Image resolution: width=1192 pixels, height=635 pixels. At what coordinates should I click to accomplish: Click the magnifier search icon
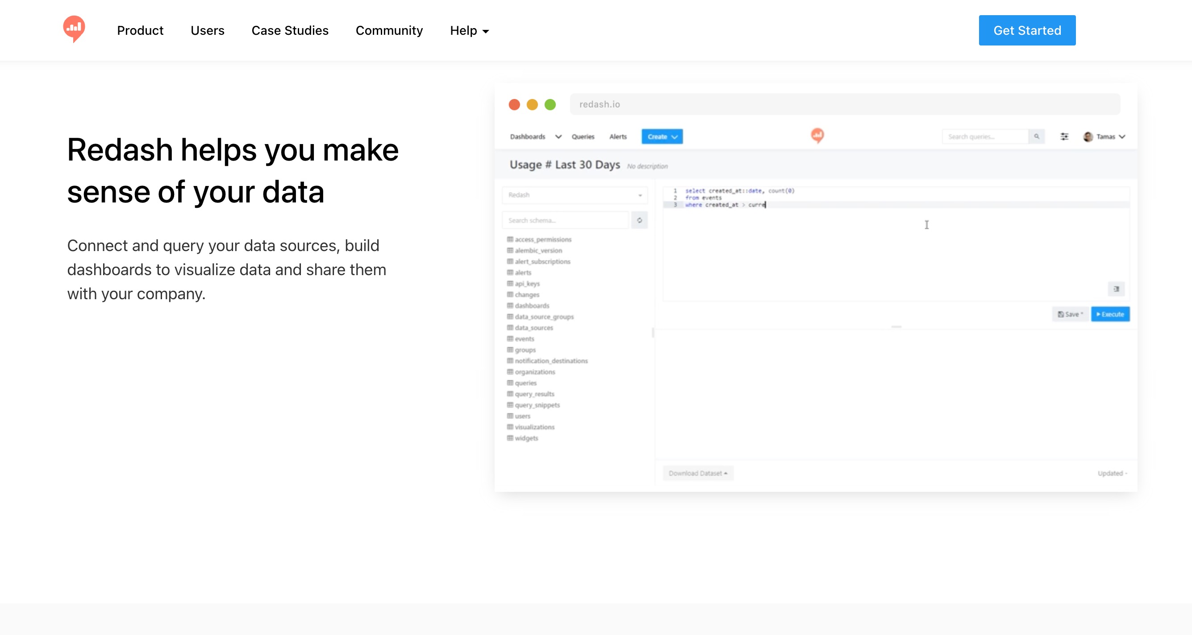tap(1037, 137)
